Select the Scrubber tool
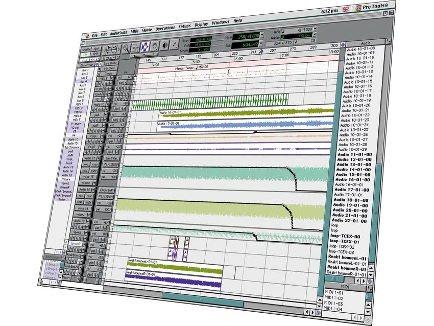The width and height of the screenshot is (434, 326). click(x=164, y=44)
